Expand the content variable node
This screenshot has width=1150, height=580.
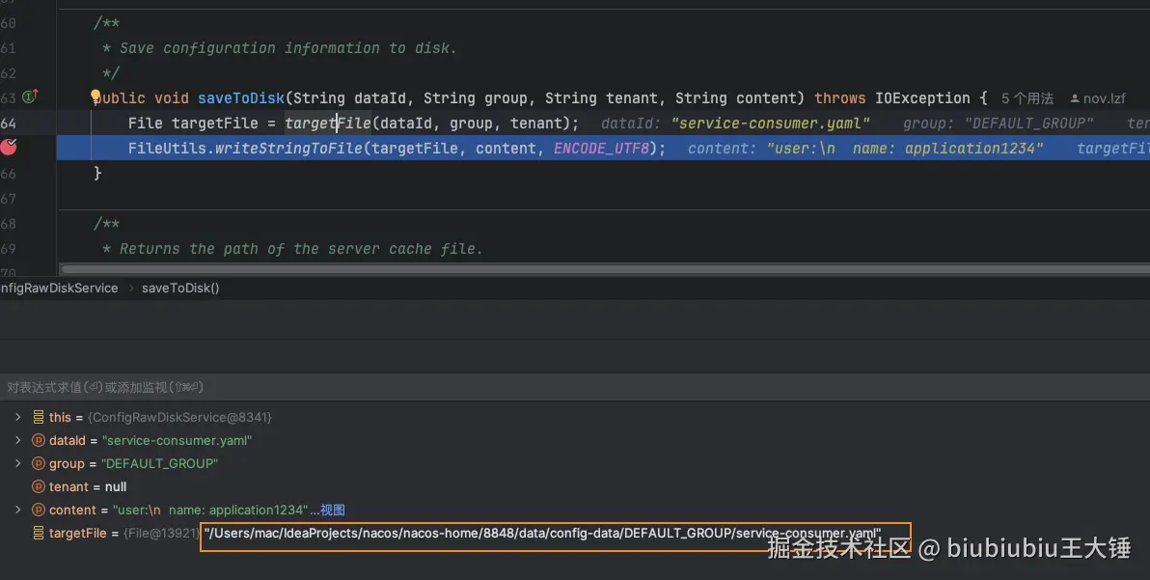pos(17,510)
